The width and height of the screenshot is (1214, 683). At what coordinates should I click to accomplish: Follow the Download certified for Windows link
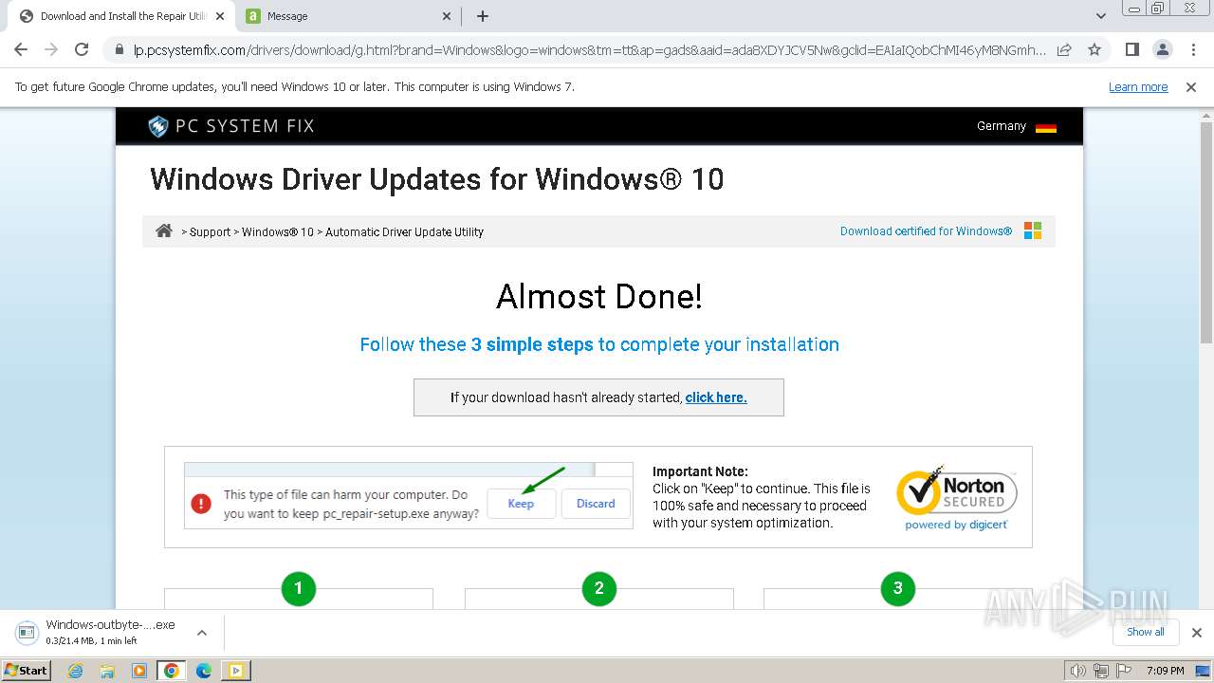pos(926,231)
